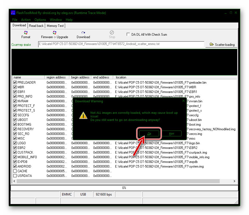Uncheck the RECOVERY partition checkbox
This screenshot has width=249, height=215.
[x=15, y=129]
